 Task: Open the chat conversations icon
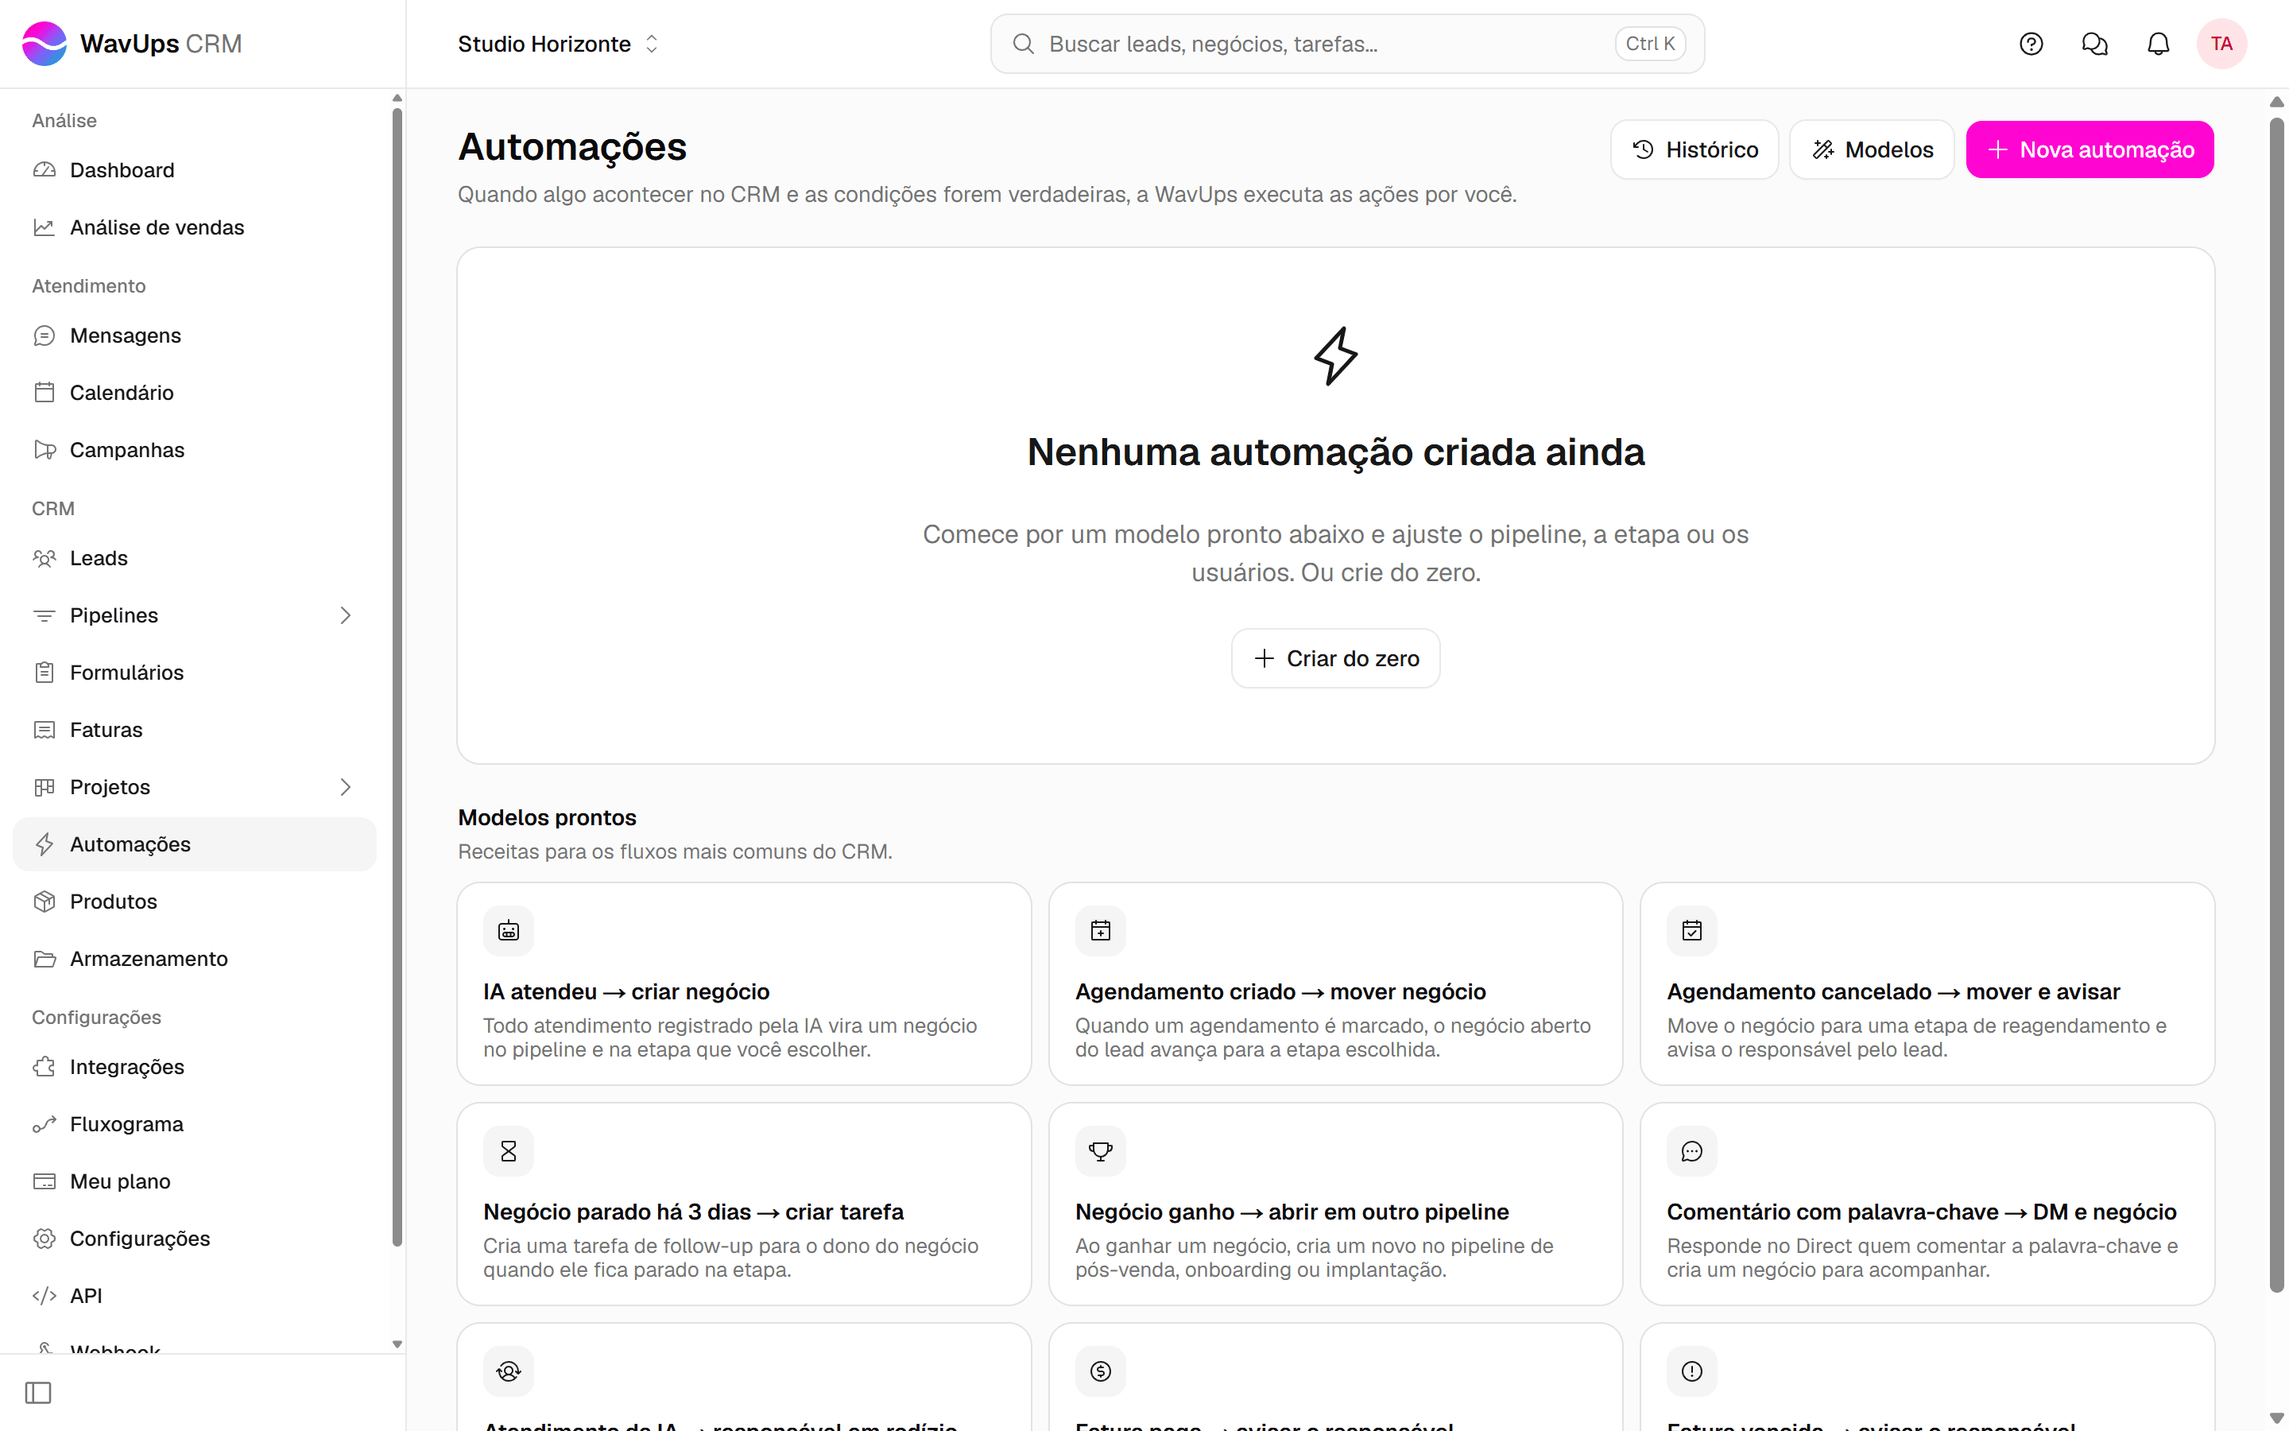[2094, 44]
